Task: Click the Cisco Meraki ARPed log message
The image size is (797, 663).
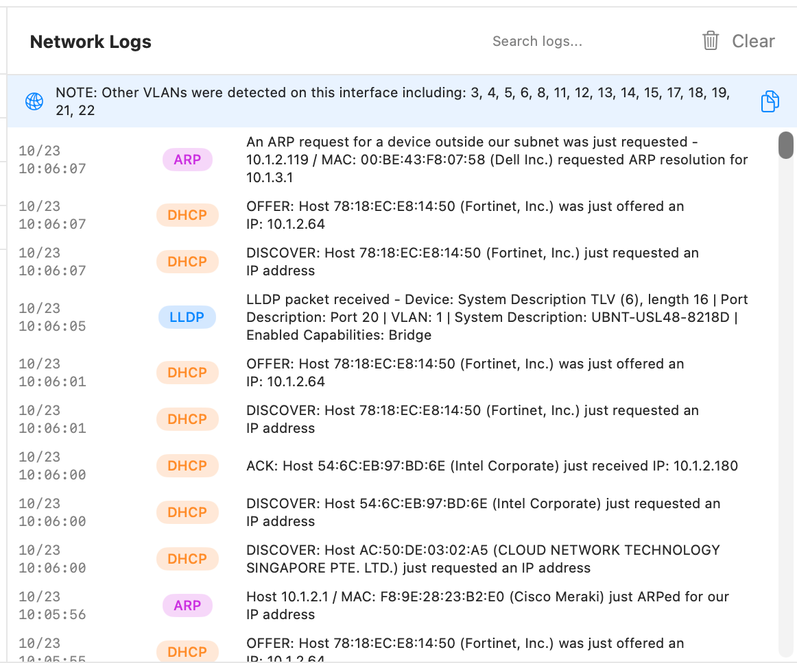Action: click(x=487, y=605)
